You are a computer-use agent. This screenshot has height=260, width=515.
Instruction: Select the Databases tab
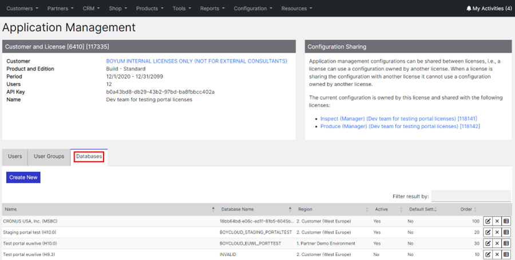pyautogui.click(x=89, y=156)
